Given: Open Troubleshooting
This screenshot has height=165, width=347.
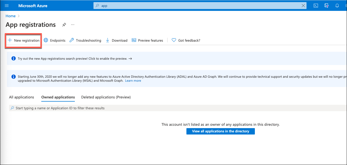Looking at the screenshot, I should [85, 40].
